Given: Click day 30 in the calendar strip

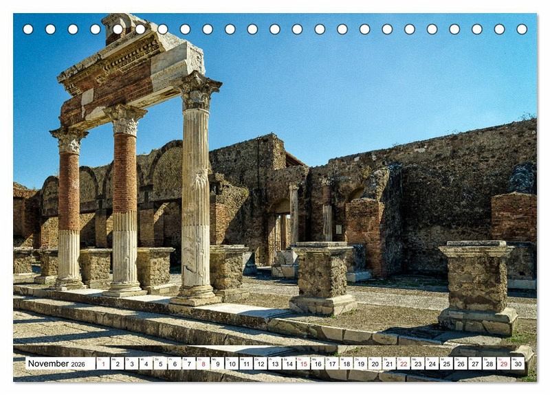Looking at the screenshot, I should pyautogui.click(x=518, y=363).
